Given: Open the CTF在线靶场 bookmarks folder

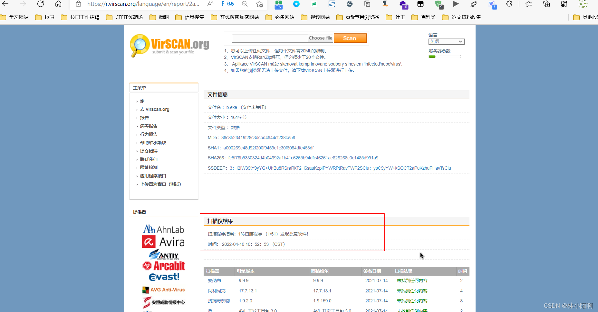Looking at the screenshot, I should [x=124, y=17].
